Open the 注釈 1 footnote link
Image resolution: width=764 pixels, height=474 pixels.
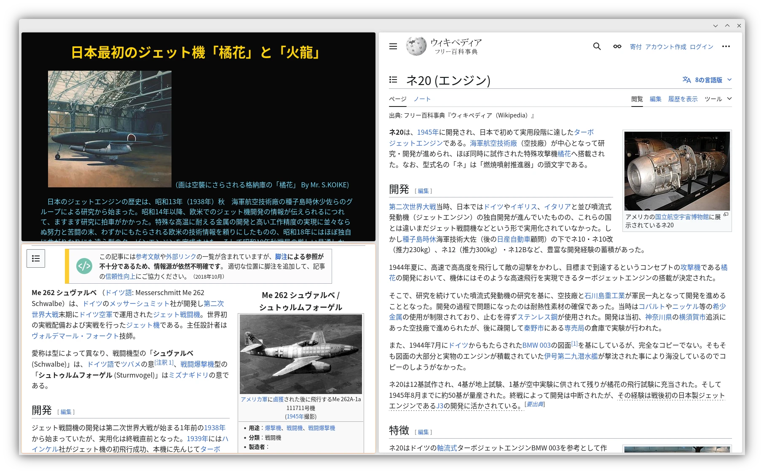pos(164,362)
